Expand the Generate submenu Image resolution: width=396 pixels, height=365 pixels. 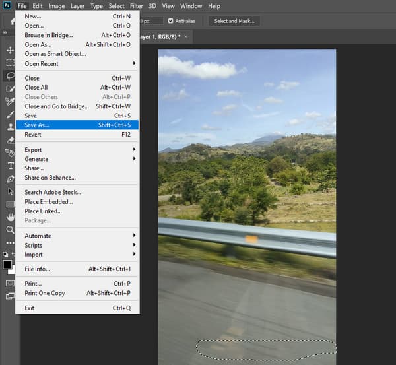click(77, 159)
